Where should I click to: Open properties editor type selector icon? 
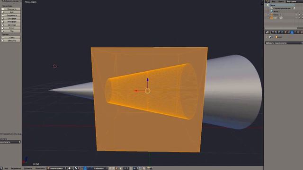(x=267, y=32)
